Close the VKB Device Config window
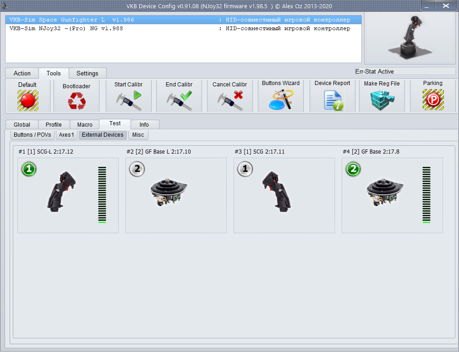Screen dimensions: 459x352 tap(446, 6)
